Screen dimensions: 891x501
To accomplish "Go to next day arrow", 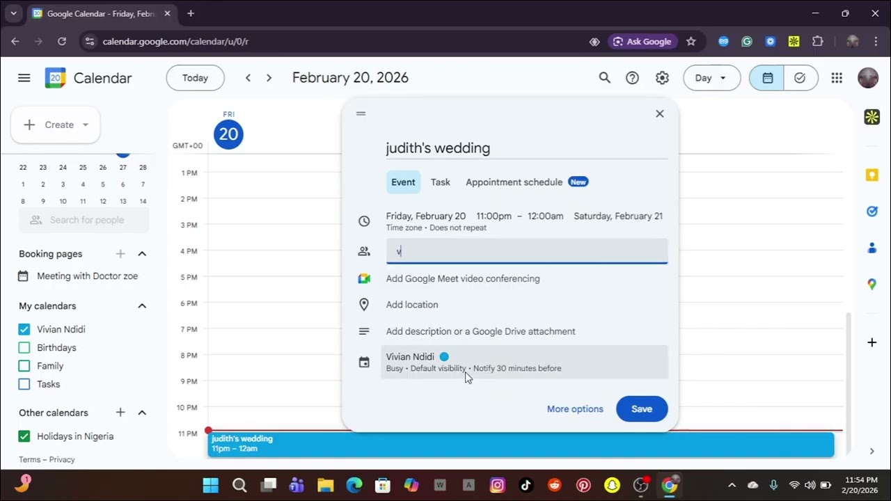I will click(269, 78).
